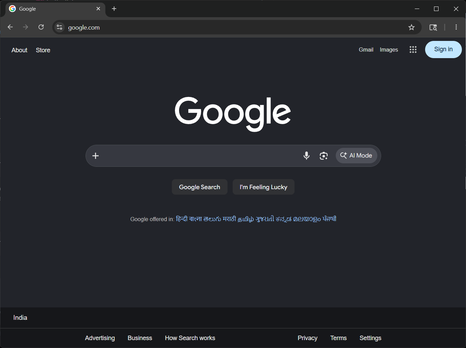Click the Sign in button

pyautogui.click(x=443, y=50)
